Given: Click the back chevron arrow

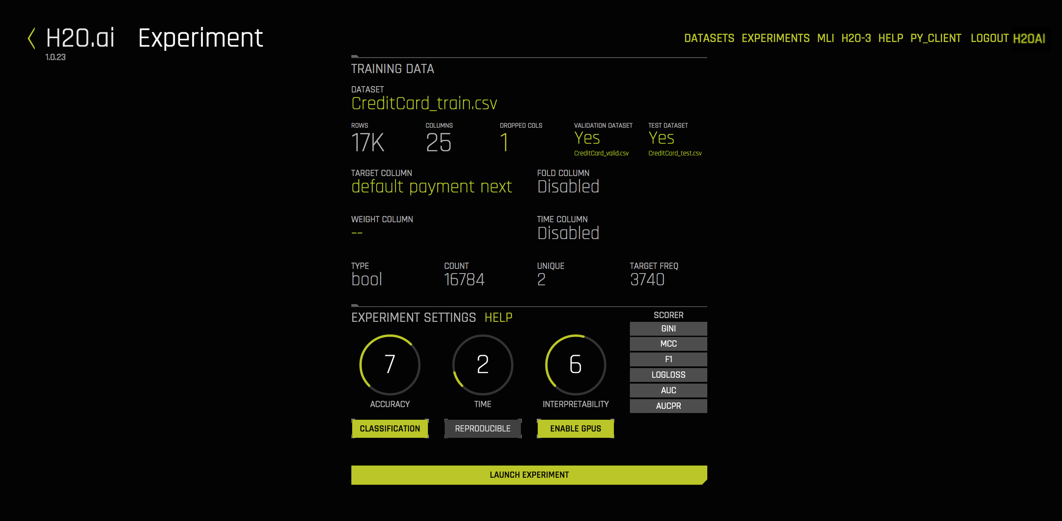Looking at the screenshot, I should click(31, 39).
